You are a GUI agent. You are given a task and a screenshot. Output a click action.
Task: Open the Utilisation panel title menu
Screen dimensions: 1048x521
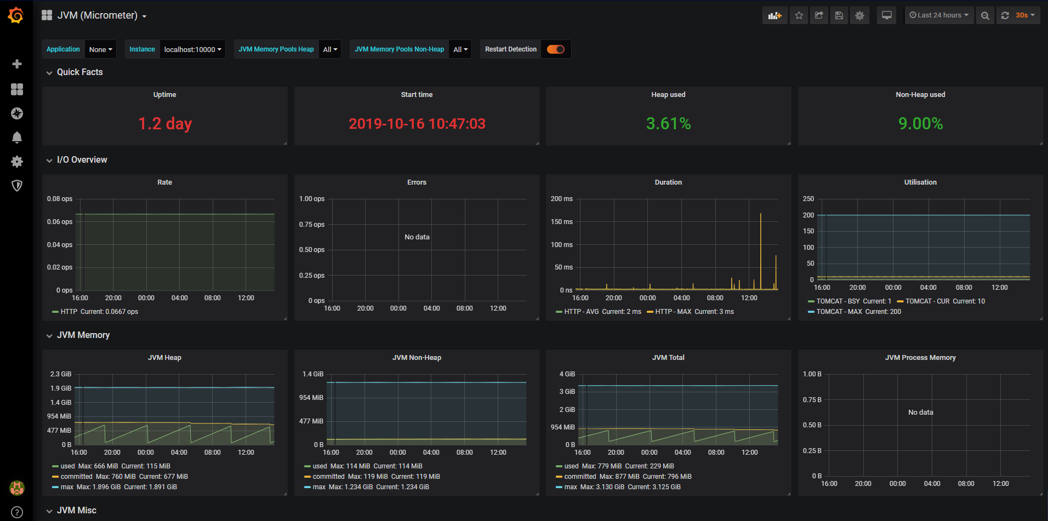pos(920,182)
